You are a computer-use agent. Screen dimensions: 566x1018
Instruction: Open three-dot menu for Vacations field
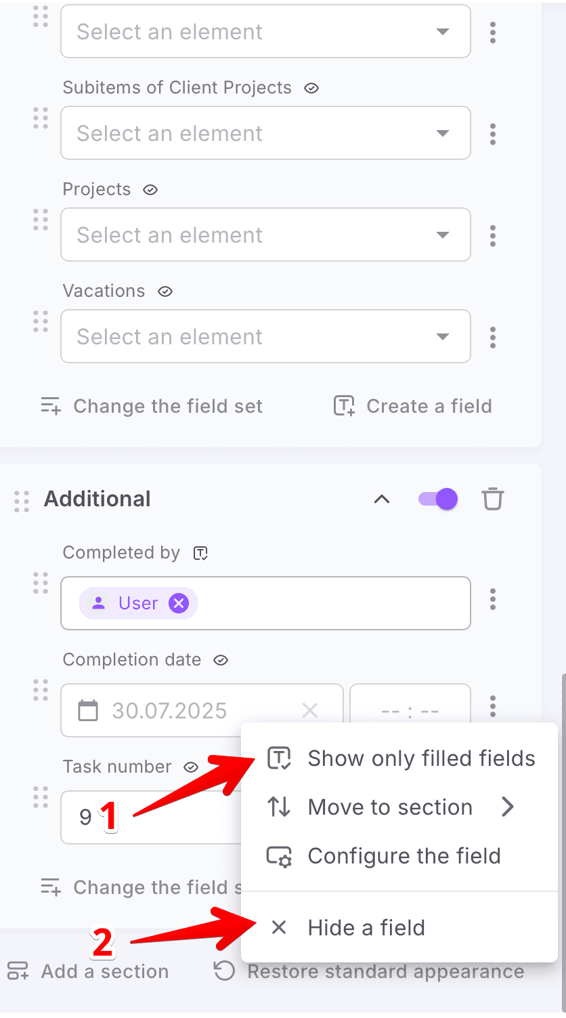point(492,337)
